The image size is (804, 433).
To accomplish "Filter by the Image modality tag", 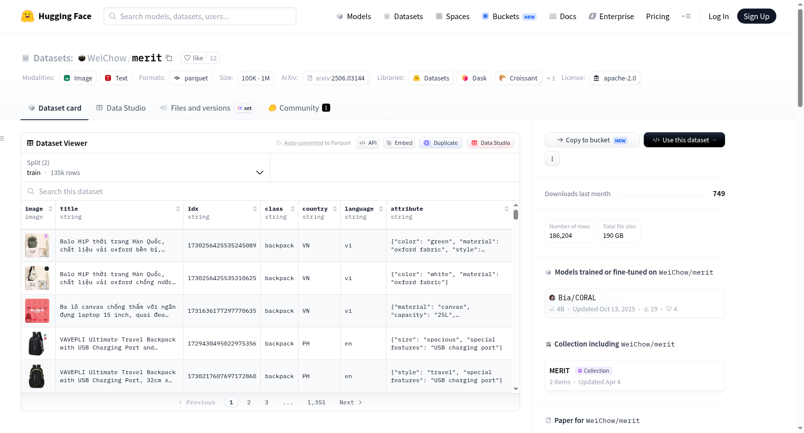I will 78,78.
